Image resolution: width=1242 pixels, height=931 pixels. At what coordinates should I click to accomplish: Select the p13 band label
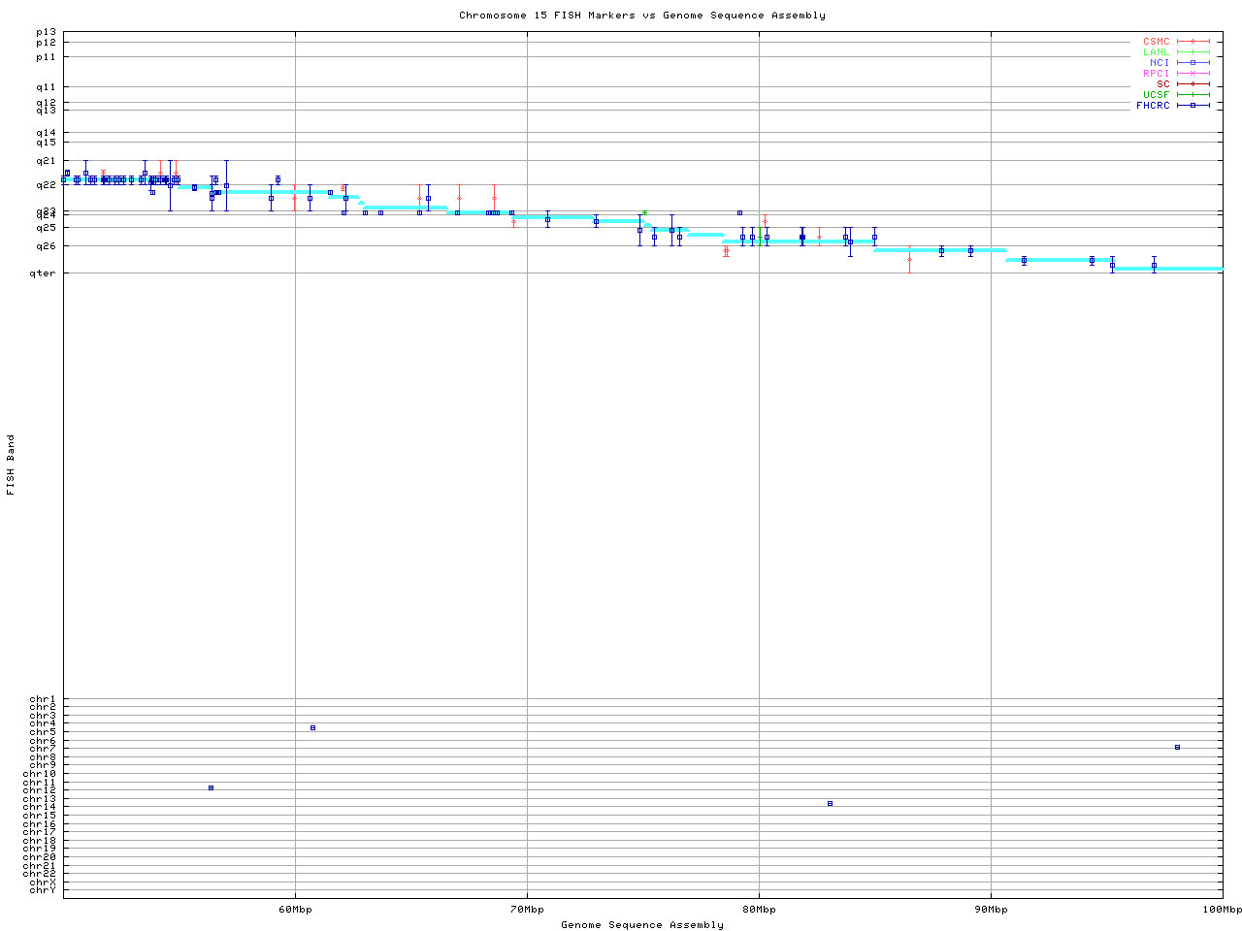click(46, 33)
